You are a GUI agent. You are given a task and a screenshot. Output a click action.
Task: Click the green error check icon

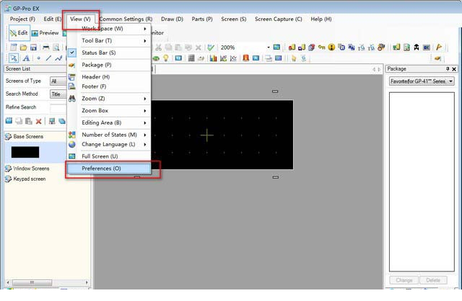click(211, 48)
